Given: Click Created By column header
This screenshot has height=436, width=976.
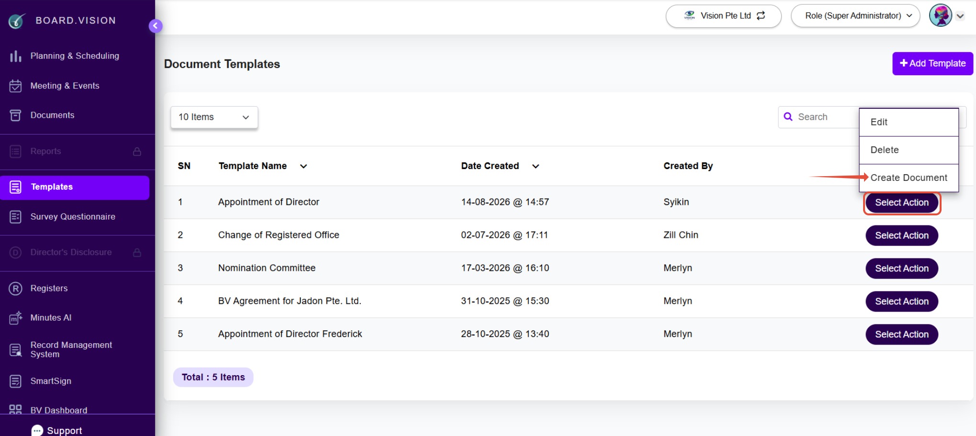Looking at the screenshot, I should 688,166.
